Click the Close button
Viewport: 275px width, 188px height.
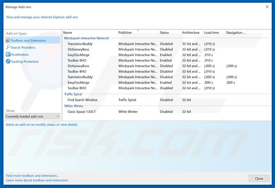pyautogui.click(x=259, y=178)
